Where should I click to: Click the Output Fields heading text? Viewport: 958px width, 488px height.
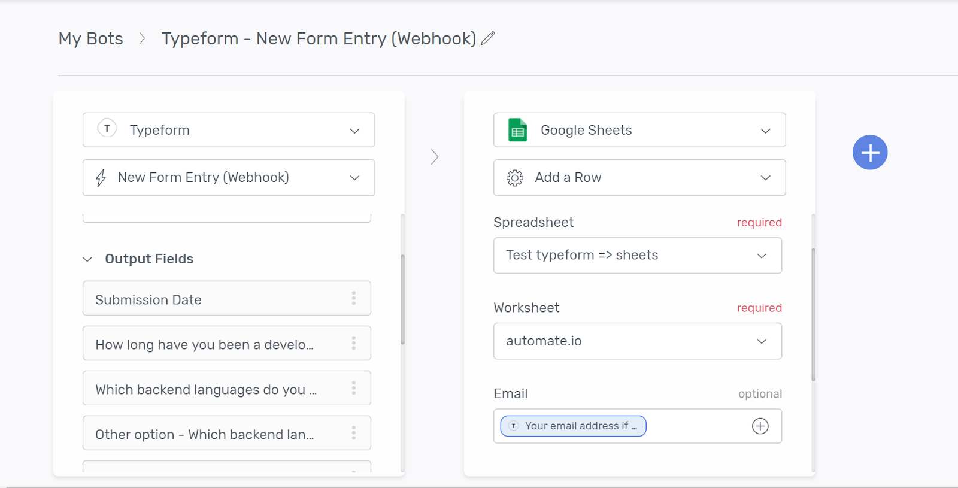(149, 259)
